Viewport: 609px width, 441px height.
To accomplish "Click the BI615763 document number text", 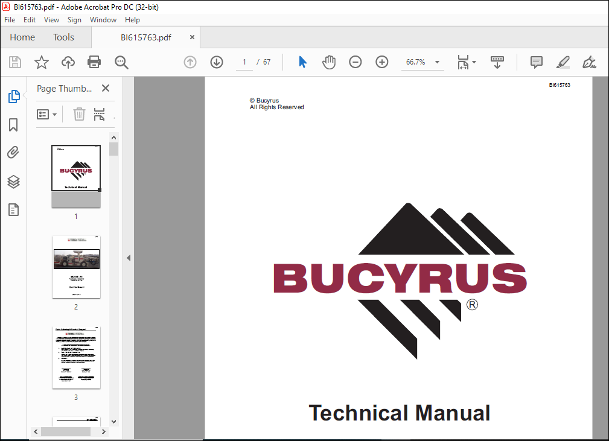I will 560,85.
